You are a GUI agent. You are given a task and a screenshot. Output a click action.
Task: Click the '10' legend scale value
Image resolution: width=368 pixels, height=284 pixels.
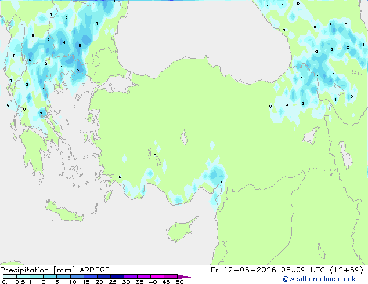pos(73,282)
